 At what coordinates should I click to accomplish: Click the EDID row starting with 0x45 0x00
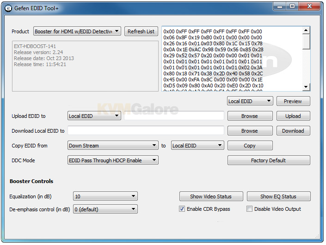[213, 80]
